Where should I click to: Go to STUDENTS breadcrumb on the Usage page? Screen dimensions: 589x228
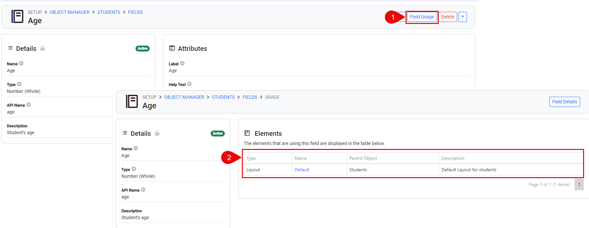tap(223, 97)
